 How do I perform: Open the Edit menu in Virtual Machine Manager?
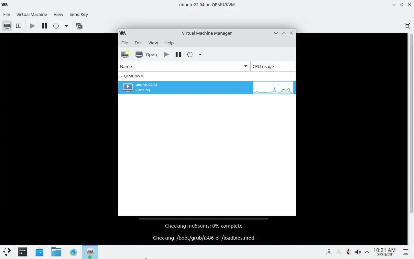[x=138, y=43]
